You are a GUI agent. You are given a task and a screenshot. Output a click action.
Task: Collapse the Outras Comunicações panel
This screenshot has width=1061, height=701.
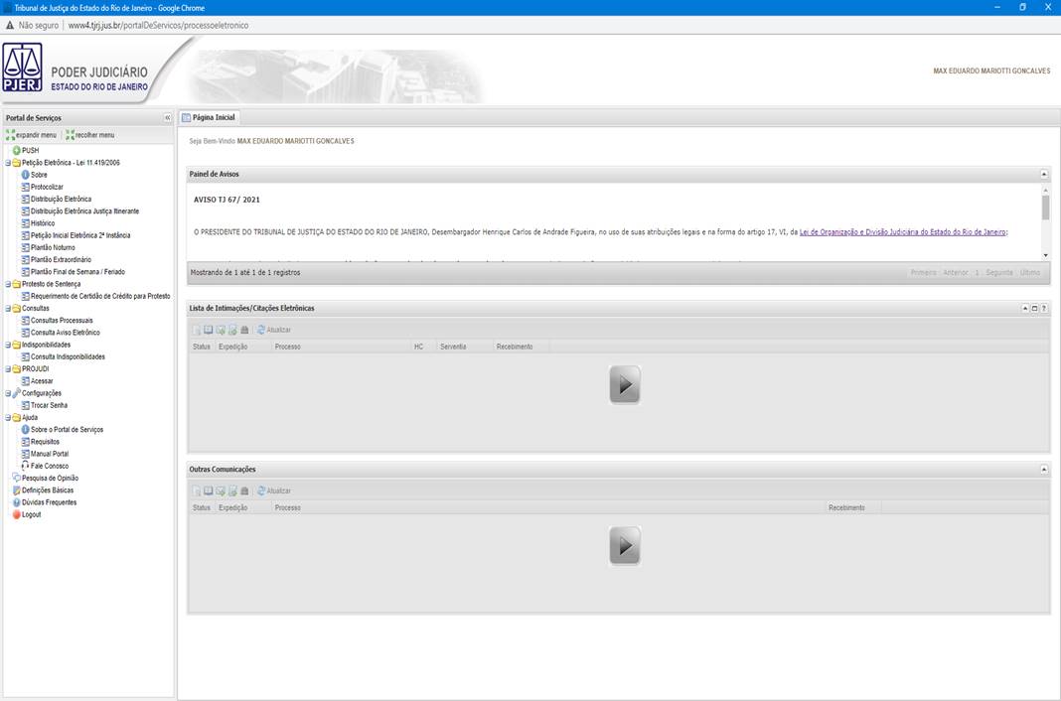pos(1044,469)
